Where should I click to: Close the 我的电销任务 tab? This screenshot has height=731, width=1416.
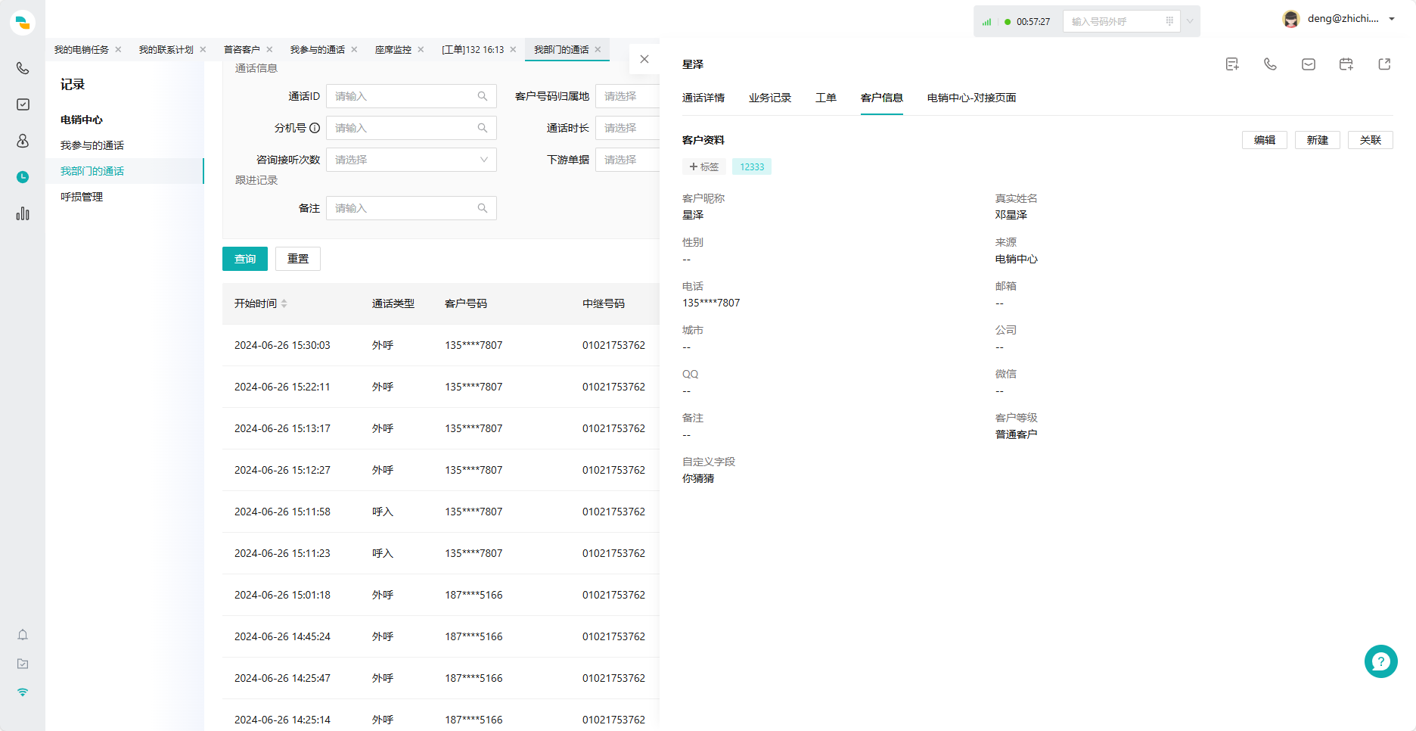pyautogui.click(x=118, y=49)
